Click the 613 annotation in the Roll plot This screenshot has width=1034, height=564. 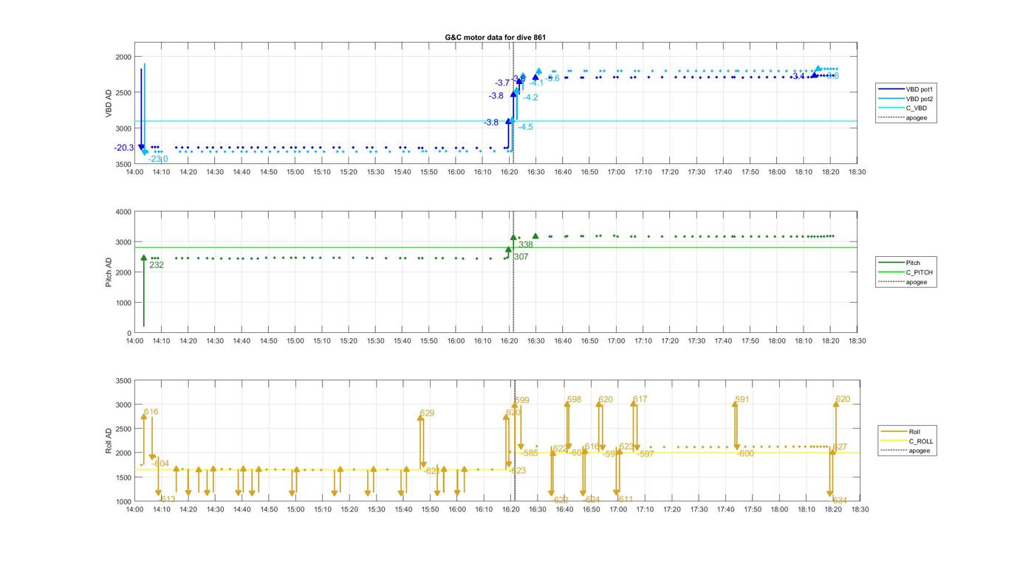point(168,500)
